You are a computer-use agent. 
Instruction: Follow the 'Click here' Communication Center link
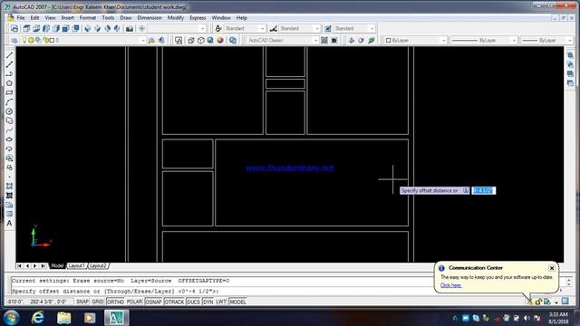click(x=450, y=285)
